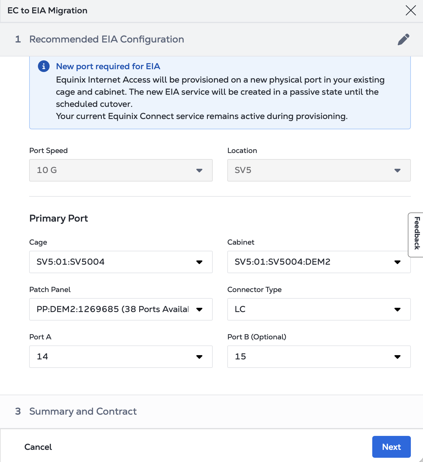Click the 'Your current Equinix Connect service' sentence
The height and width of the screenshot is (462, 423).
202,116
